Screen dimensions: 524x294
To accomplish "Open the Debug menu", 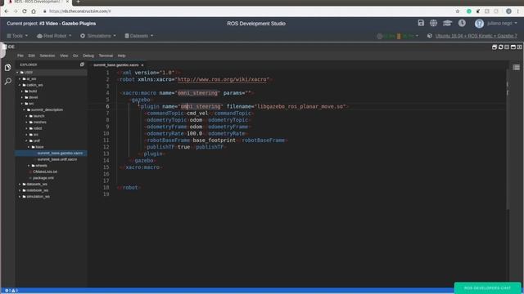I will coord(88,56).
